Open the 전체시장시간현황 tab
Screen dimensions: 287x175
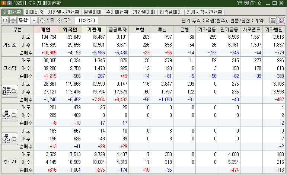(204, 12)
